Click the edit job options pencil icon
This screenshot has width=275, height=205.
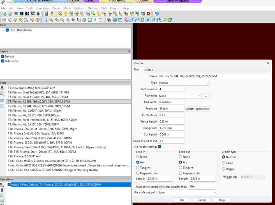pyautogui.click(x=10, y=14)
